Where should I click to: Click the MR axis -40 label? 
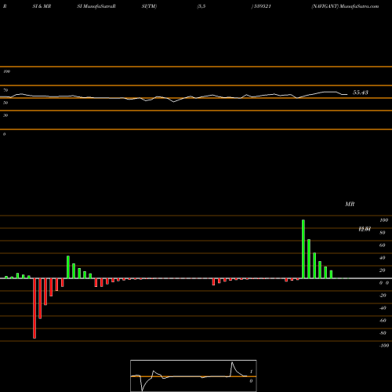point(383,308)
